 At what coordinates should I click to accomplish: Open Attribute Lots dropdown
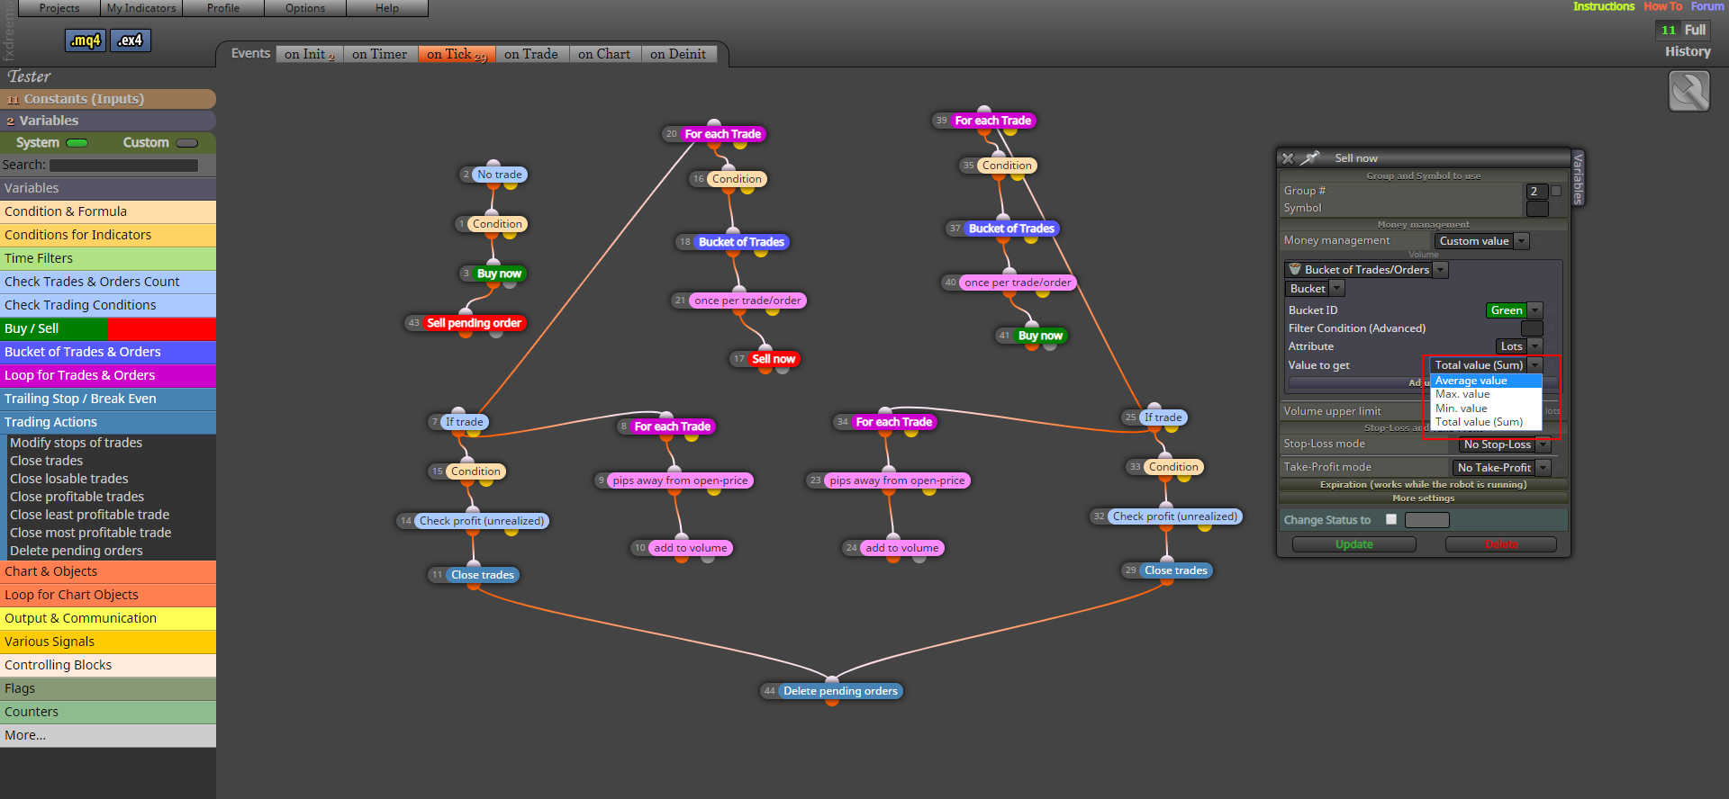tap(1519, 346)
